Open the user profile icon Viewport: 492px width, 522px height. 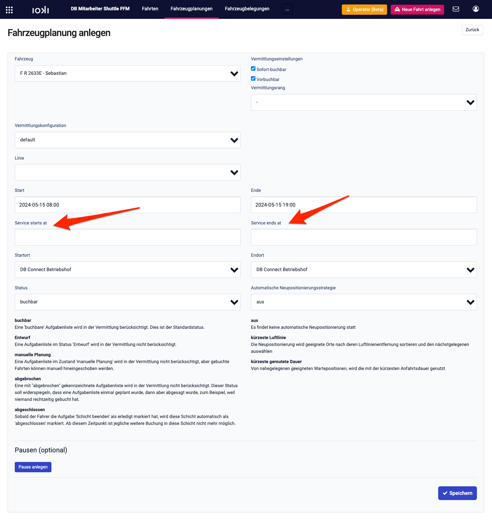tap(476, 9)
